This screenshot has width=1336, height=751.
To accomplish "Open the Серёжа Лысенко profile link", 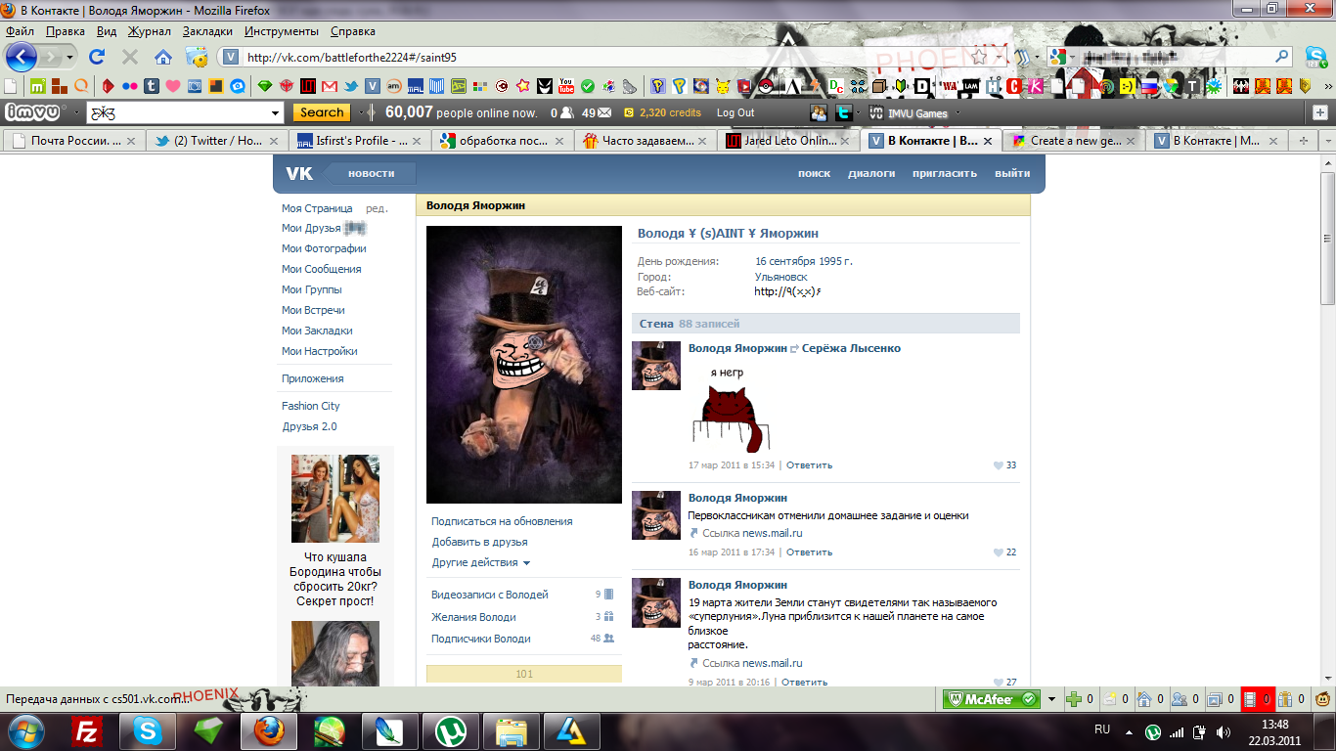I will (x=851, y=348).
